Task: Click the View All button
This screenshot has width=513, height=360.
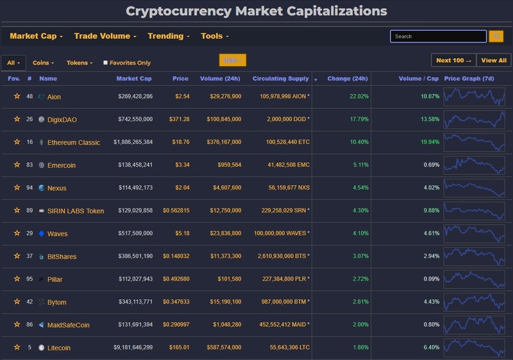Action: click(494, 60)
